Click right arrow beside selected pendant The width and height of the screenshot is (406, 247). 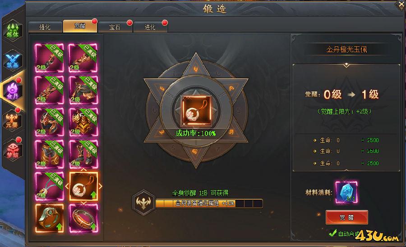click(x=101, y=186)
